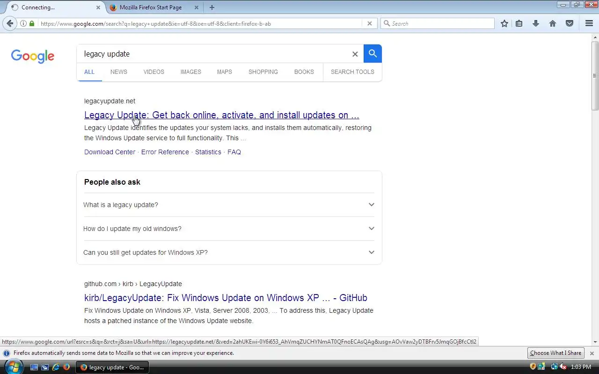
Task: Select the VIDEOS search tab
Action: click(x=154, y=72)
